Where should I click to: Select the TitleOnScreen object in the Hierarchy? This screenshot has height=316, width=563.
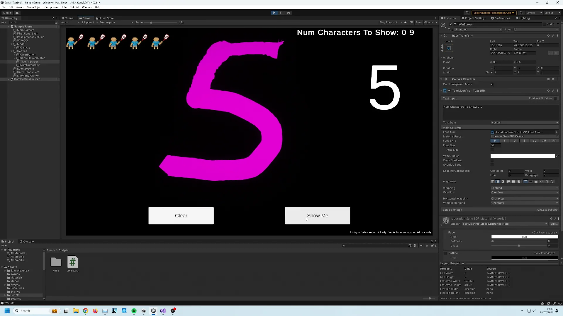click(28, 61)
